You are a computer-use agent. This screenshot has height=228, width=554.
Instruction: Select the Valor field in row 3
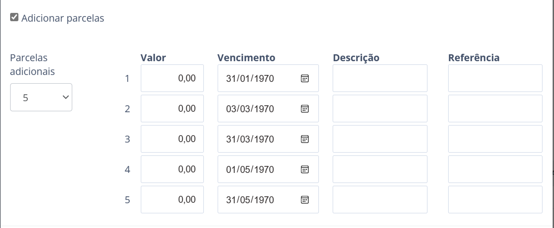tap(172, 139)
